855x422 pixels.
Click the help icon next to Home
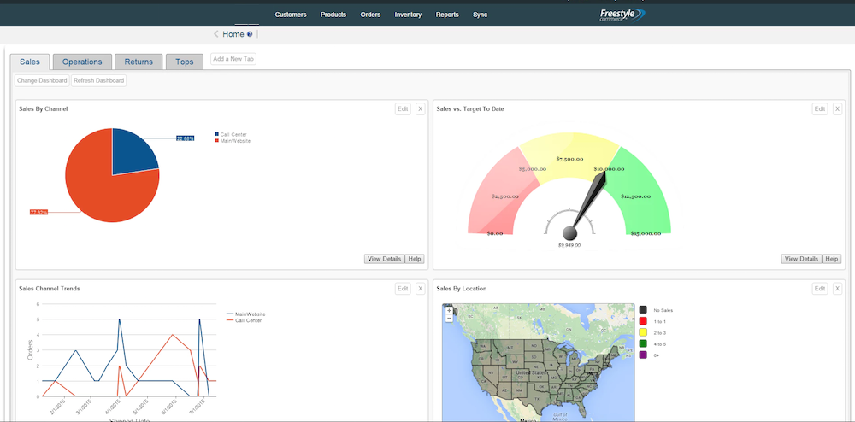point(250,34)
